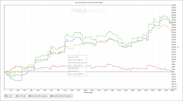Select the 'My C Won' legend label
This screenshot has width=183, height=101.
[x=10, y=96]
